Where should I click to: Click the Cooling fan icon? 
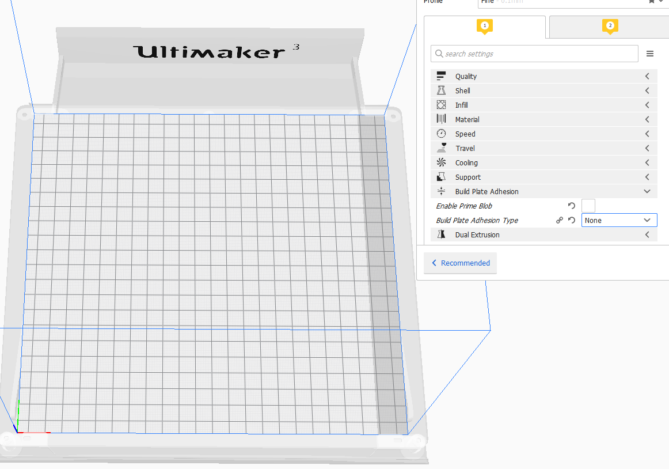441,162
